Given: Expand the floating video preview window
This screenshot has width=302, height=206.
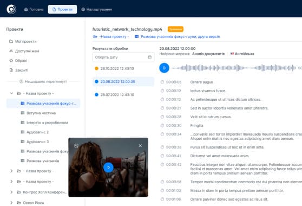Looking at the screenshot, I should pyautogui.click(x=76, y=146).
